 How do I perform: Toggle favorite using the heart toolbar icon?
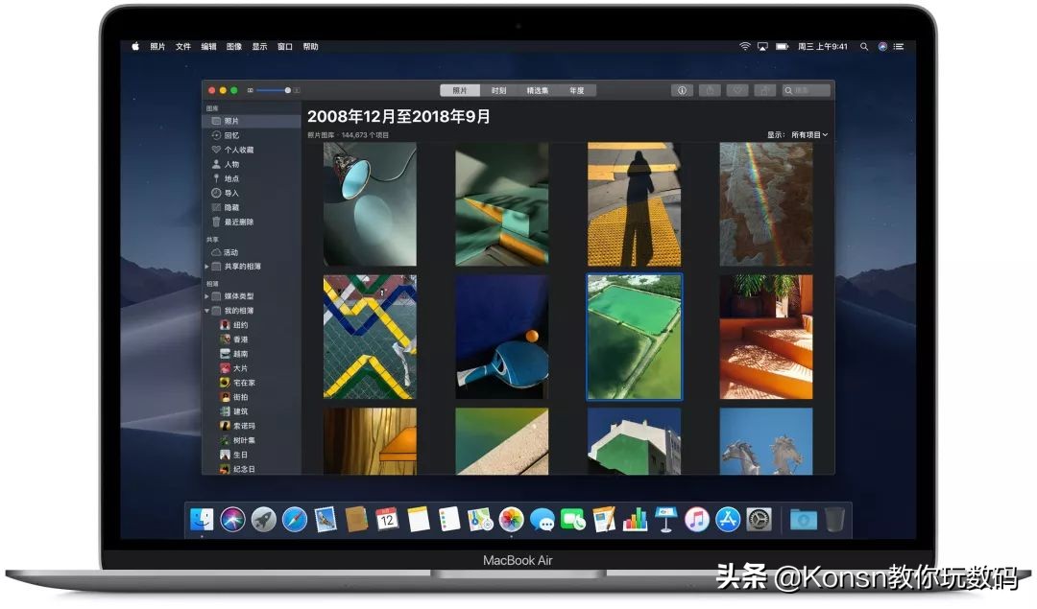736,89
